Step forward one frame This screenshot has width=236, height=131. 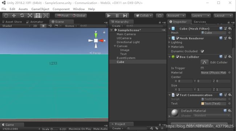[x=125, y=16]
